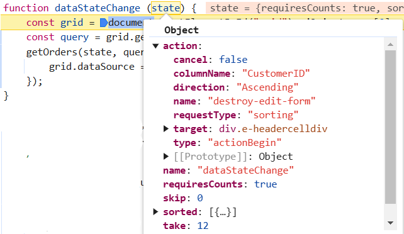Click the closing }); line

[34, 82]
